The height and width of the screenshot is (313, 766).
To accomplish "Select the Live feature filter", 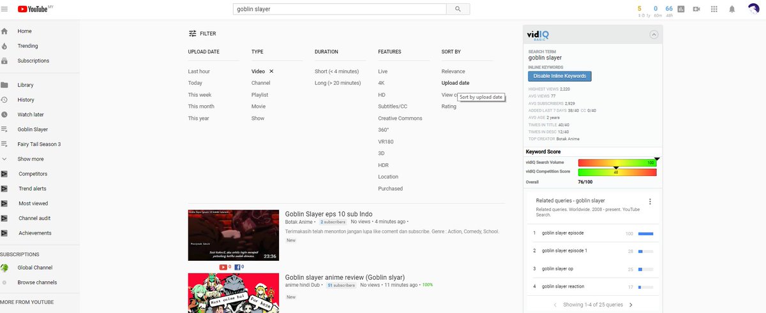I will click(x=383, y=71).
